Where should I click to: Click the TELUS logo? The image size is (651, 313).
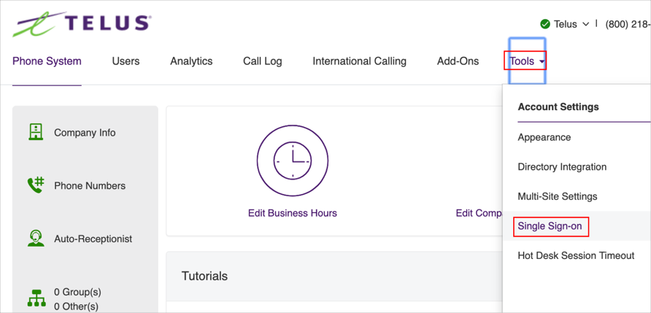coord(81,23)
